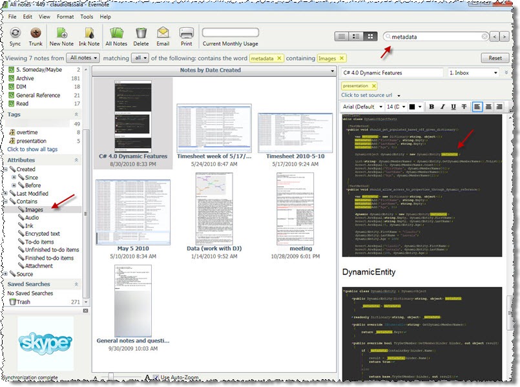Screen dimensions: 520x387
Task: Open the source url dropdown arrow
Action: pos(399,96)
